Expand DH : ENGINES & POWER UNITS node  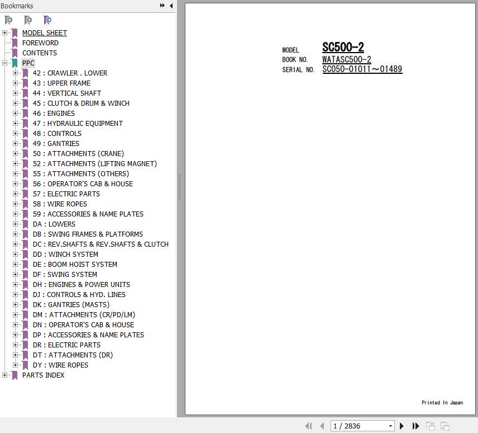click(15, 285)
